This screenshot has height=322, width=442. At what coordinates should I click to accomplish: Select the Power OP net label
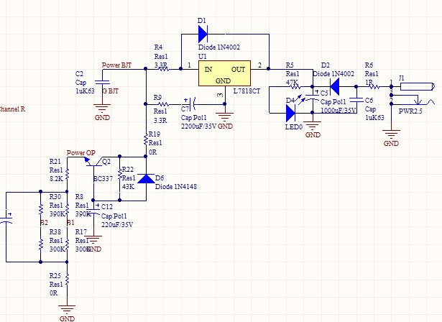80,152
